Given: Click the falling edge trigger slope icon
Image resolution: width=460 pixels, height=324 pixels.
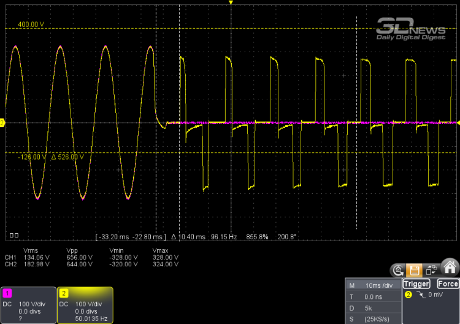Looking at the screenshot, I should 421,295.
